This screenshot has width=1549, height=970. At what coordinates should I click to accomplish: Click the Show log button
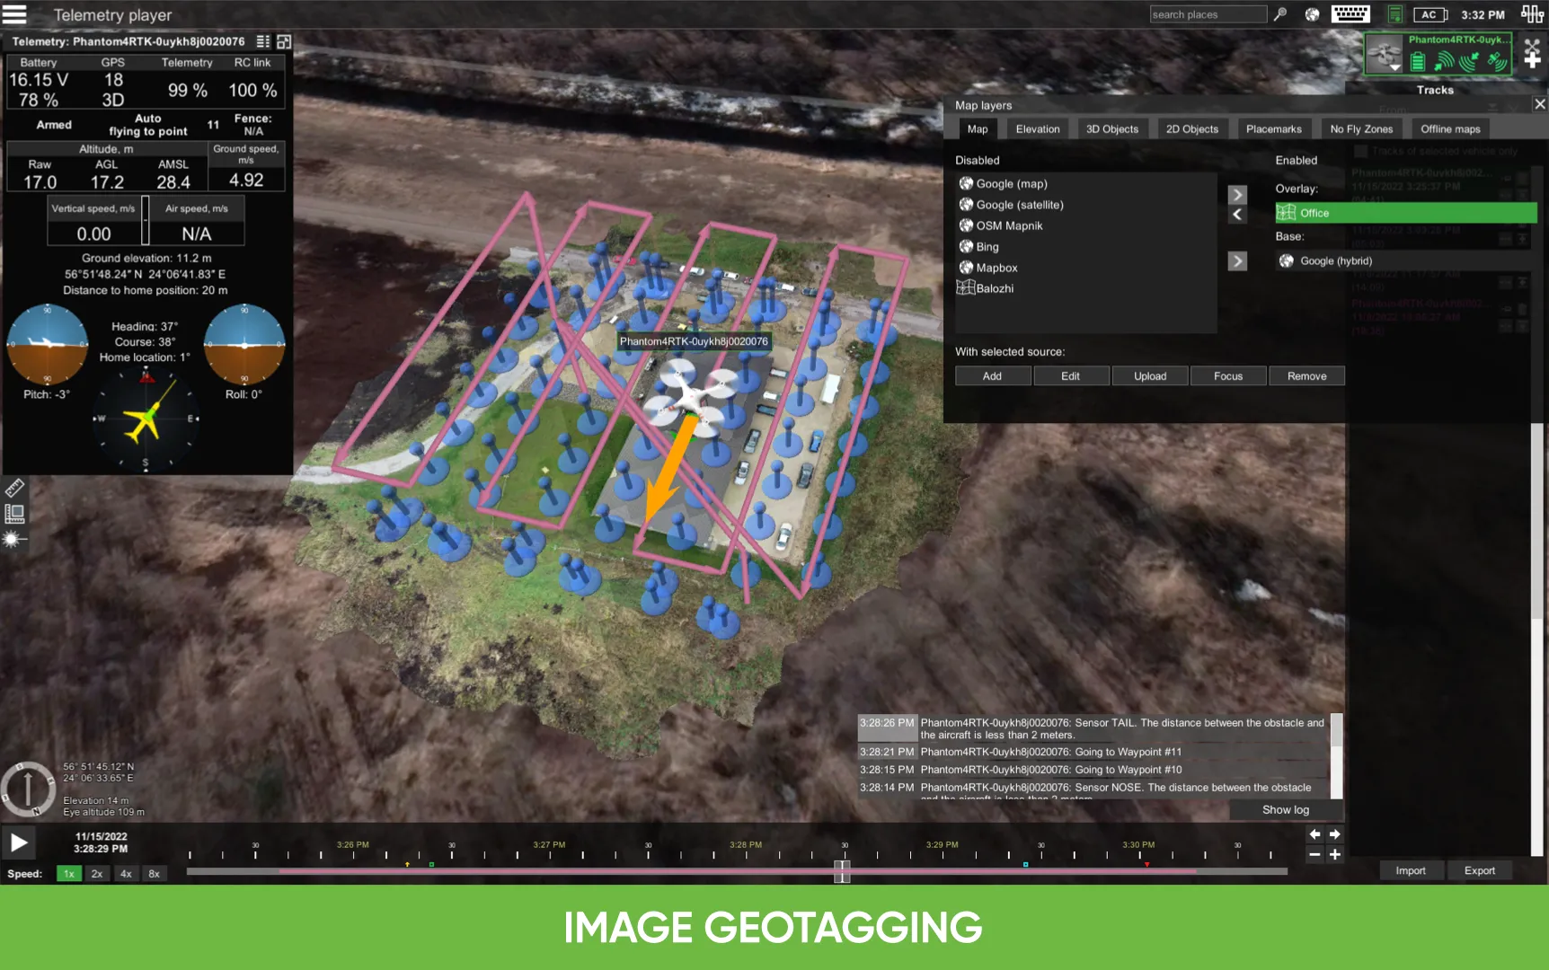pos(1285,810)
